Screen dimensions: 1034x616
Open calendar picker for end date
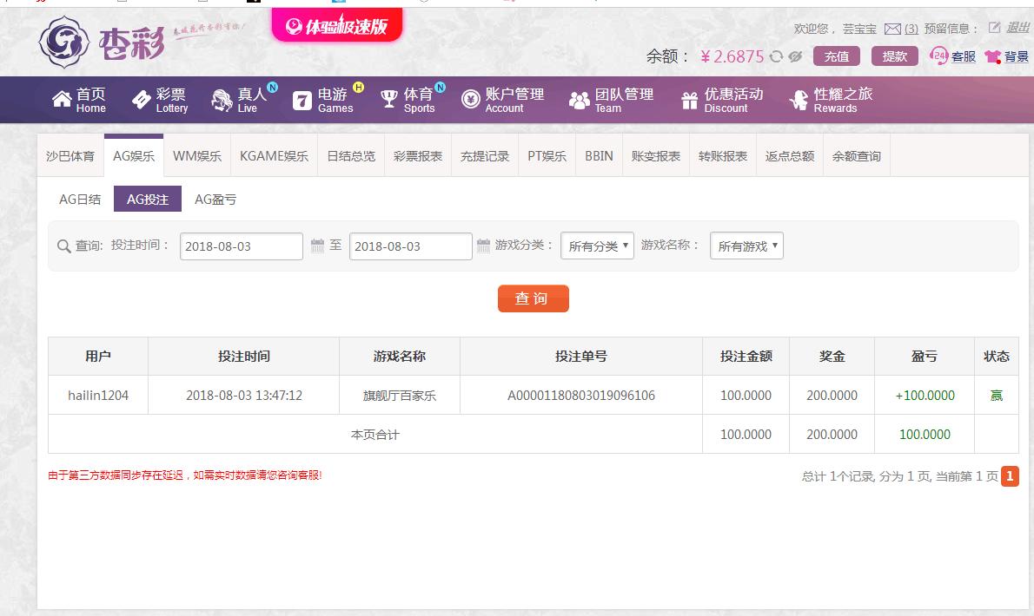[x=484, y=246]
